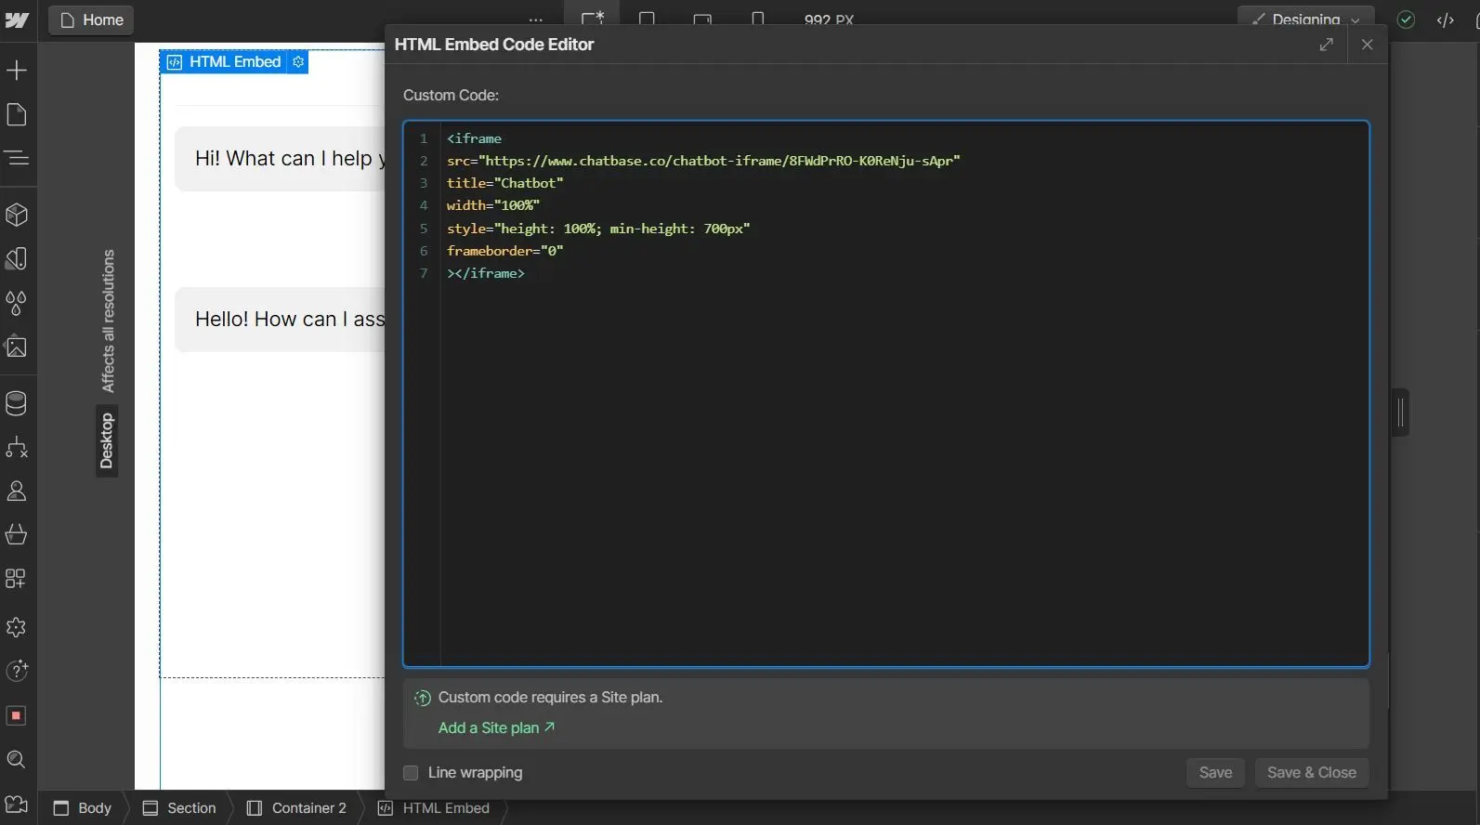Select Section in the breadcrumb bar
The height and width of the screenshot is (825, 1480).
(180, 808)
